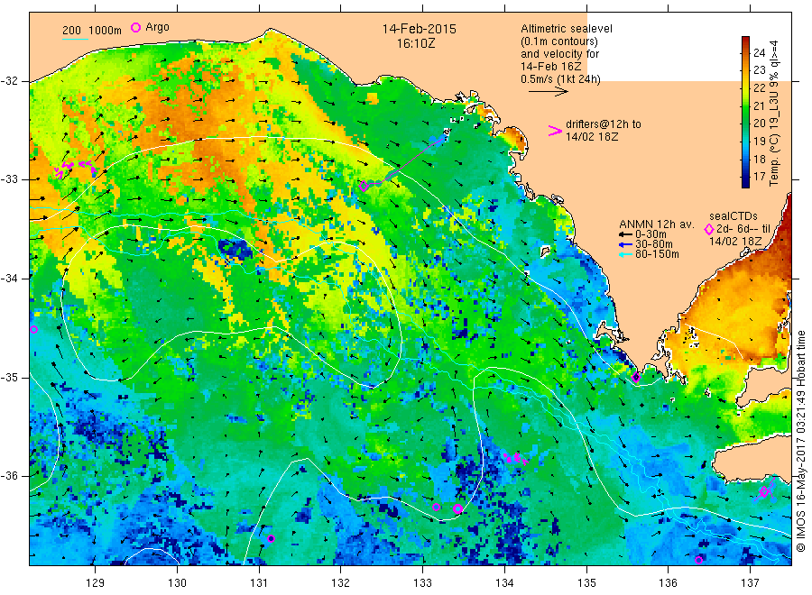Screen dimensions: 812x595
Task: Click the magenta drifters arrowhead legend symbol
Action: [555, 131]
